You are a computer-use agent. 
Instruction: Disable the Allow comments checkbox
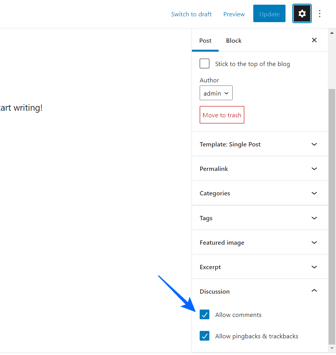pyautogui.click(x=204, y=314)
